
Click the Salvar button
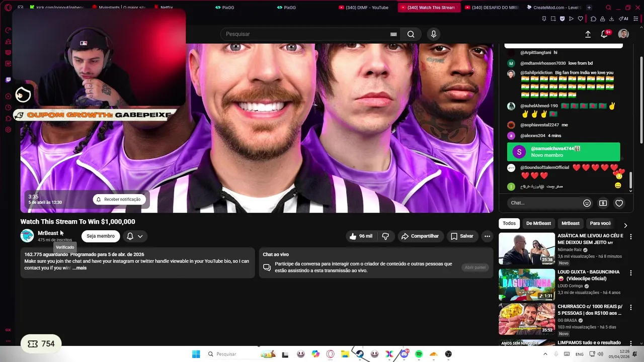[462, 236]
